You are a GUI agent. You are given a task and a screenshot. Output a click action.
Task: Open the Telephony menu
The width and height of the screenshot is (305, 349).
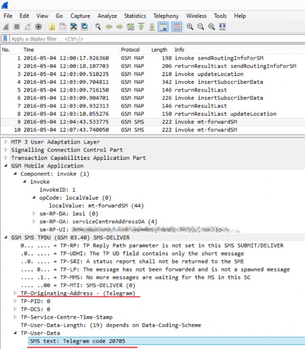[x=166, y=16]
